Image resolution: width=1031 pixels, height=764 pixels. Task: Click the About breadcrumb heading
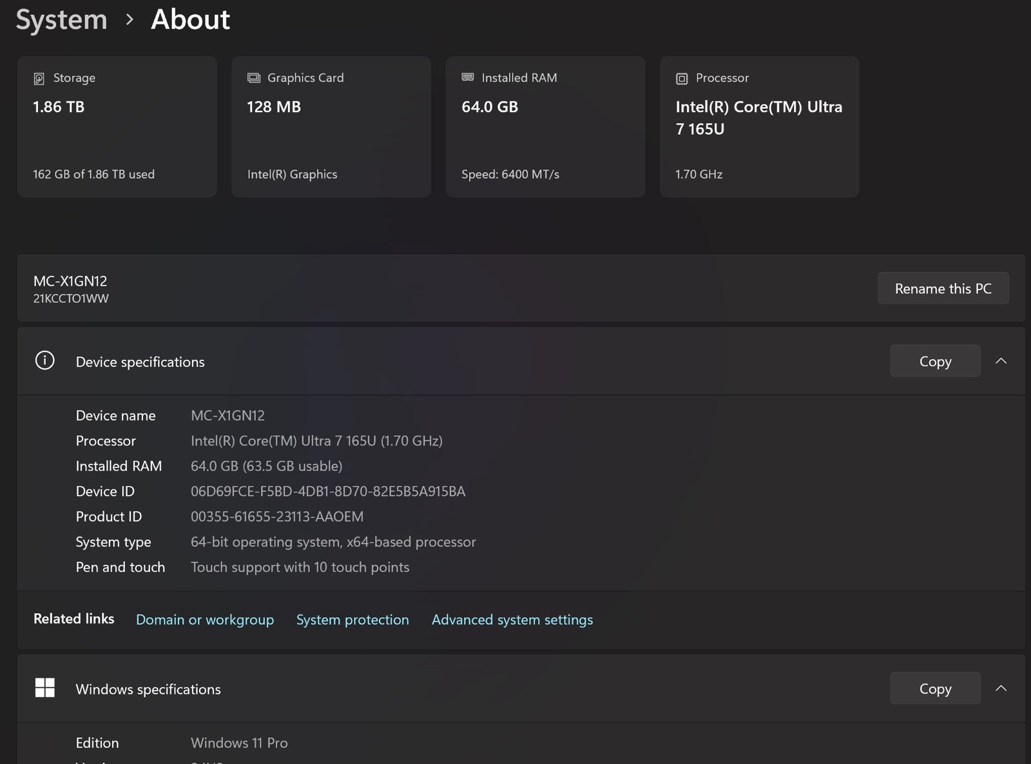point(190,19)
